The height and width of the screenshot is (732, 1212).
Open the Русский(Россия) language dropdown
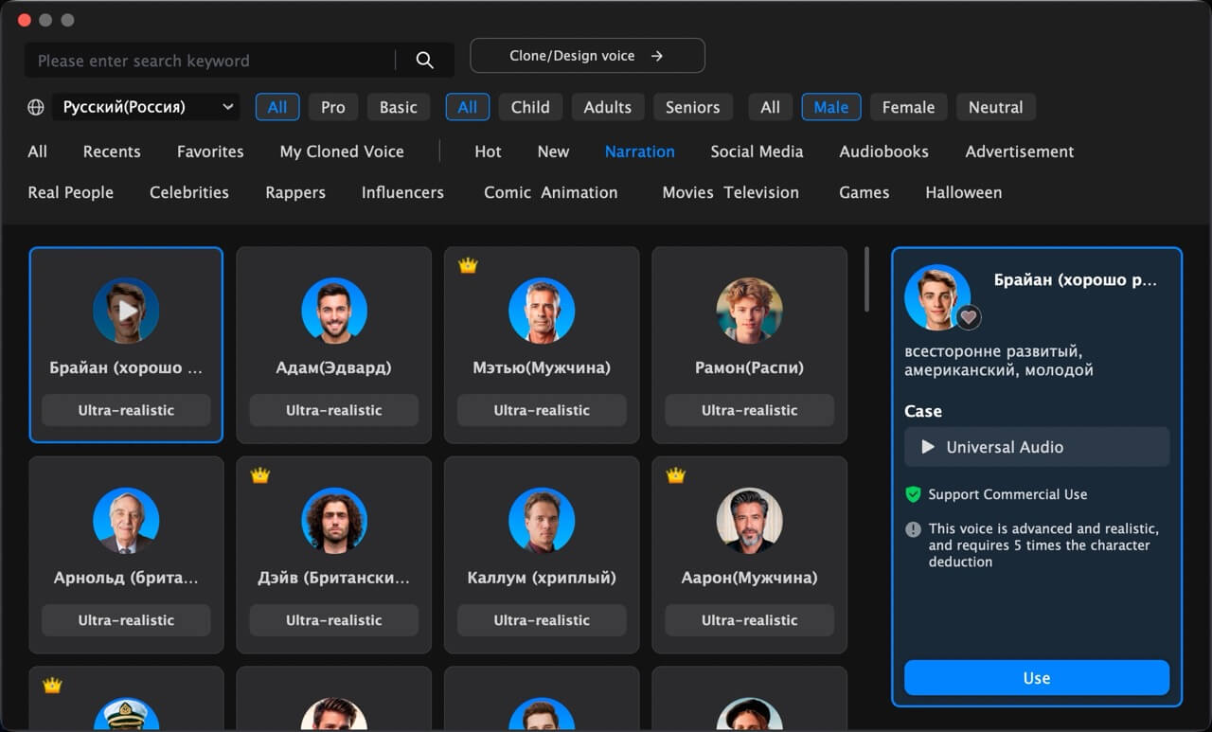(x=147, y=107)
